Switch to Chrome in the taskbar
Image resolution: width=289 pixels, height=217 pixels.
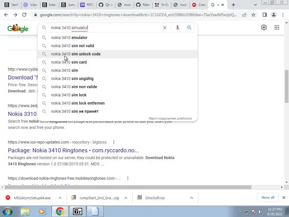click(x=60, y=211)
